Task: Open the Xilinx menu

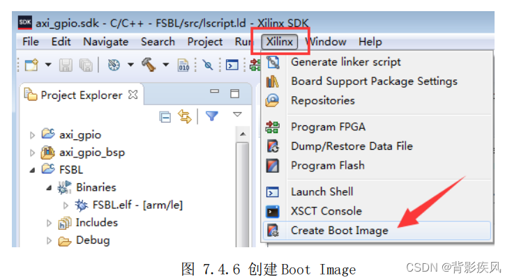Action: pyautogui.click(x=280, y=42)
